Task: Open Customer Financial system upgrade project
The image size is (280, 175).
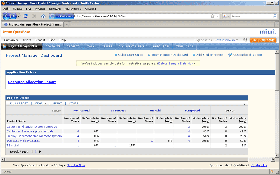Action: tap(32, 127)
